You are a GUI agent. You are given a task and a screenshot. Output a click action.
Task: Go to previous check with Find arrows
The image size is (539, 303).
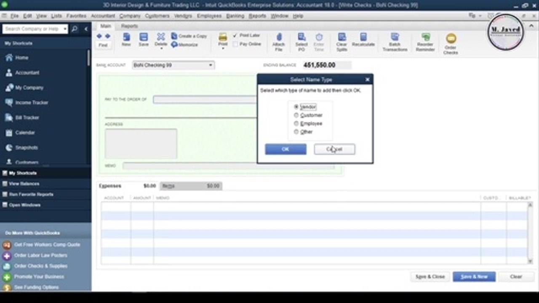(99, 36)
